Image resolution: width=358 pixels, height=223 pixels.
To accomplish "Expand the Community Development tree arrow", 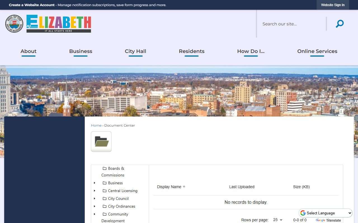I will pyautogui.click(x=95, y=214).
